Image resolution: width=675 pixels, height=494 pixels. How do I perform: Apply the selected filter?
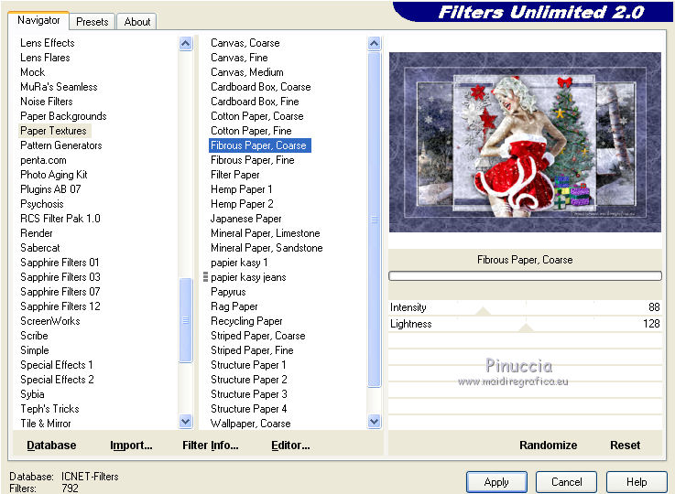496,482
